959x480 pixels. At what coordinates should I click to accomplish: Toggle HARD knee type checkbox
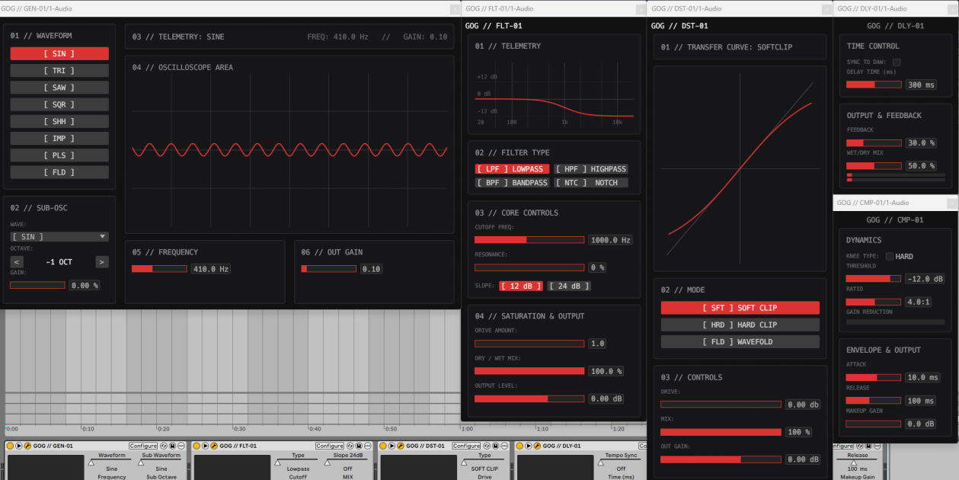[x=890, y=257]
